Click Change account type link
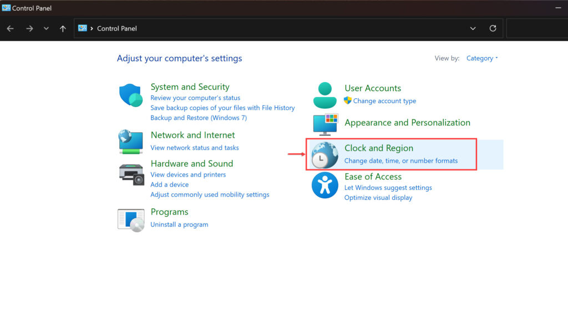Image resolution: width=568 pixels, height=316 pixels. coord(384,101)
